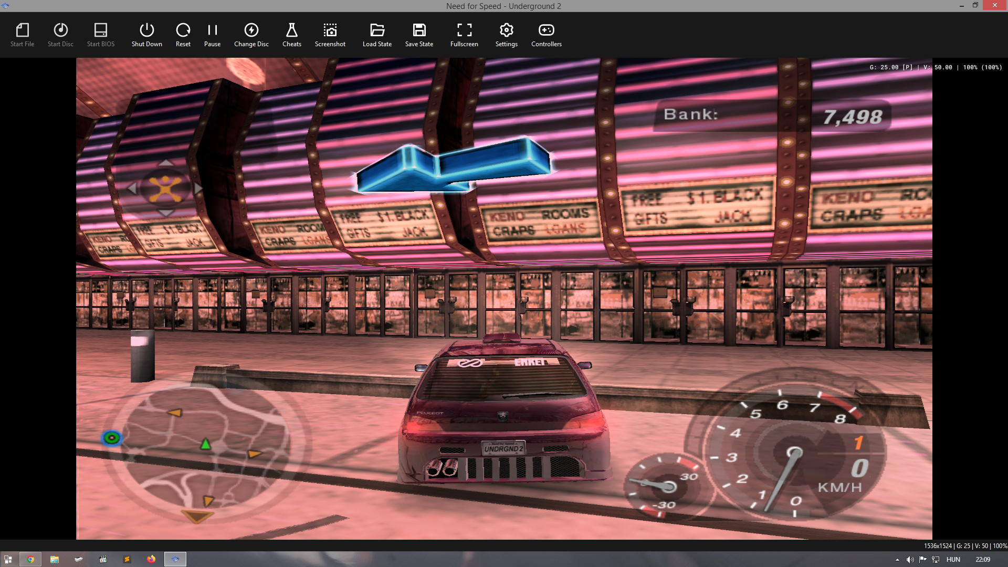The width and height of the screenshot is (1008, 567).
Task: Open Start File to load a game
Action: (22, 35)
